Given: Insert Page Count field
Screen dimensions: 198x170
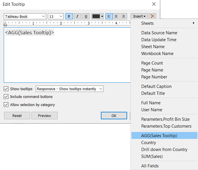Looking at the screenshot, I should 164,63.
